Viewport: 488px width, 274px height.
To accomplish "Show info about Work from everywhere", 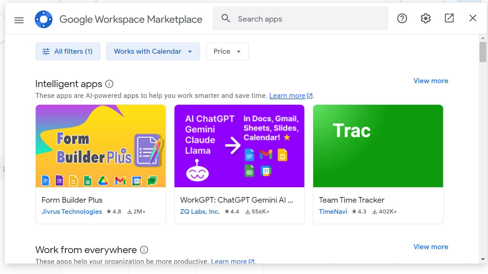I will point(144,250).
